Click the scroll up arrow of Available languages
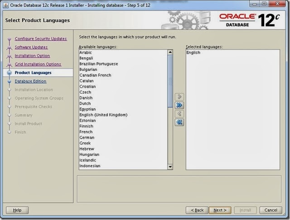Image resolution: width=290 pixels, height=220 pixels. 170,52
